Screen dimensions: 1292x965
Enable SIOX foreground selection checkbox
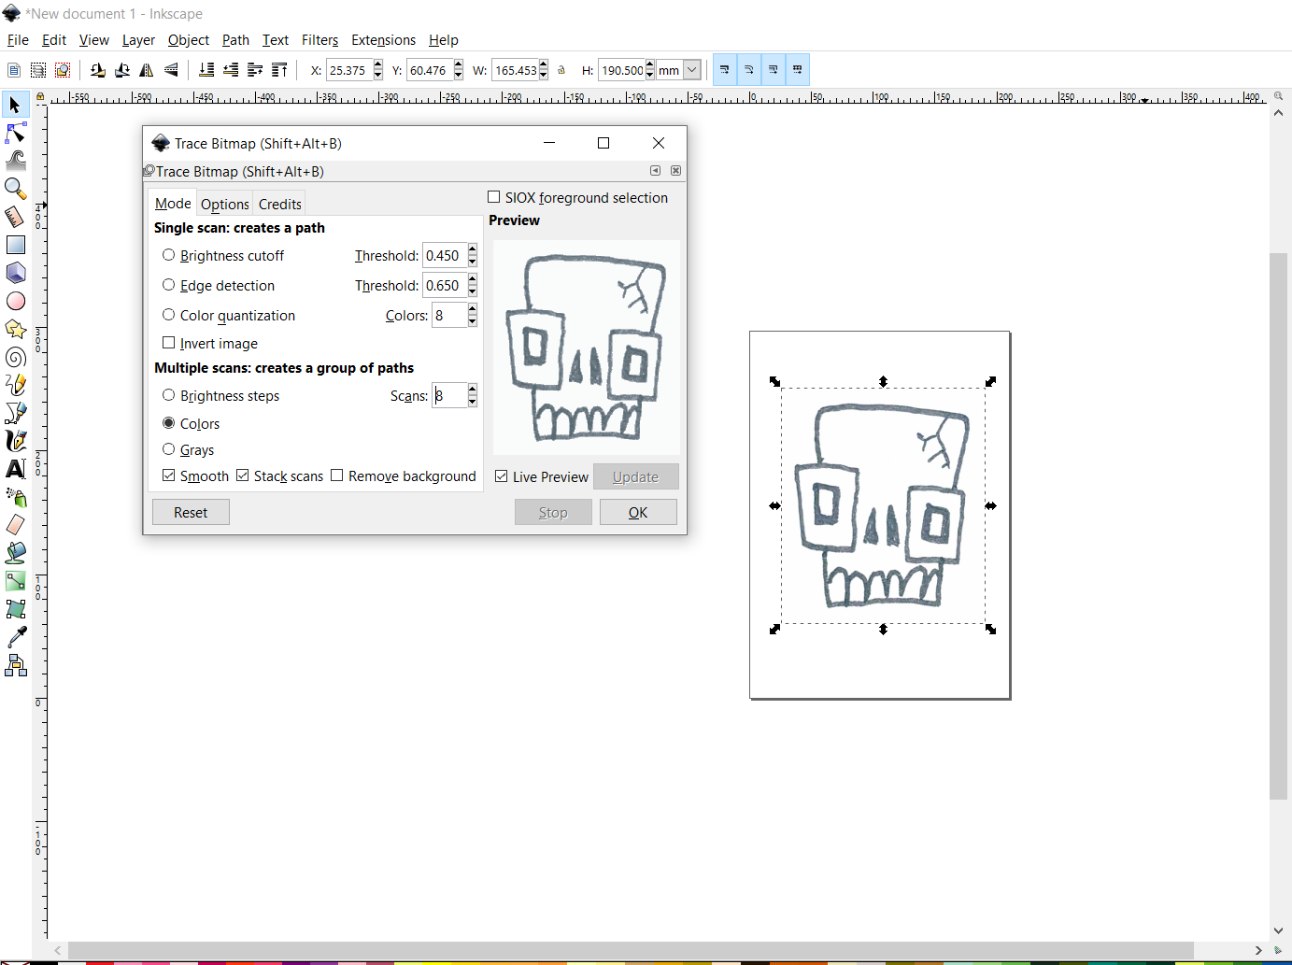click(493, 197)
